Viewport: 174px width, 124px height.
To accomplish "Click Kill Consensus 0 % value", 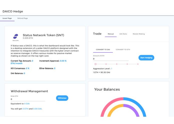I will 28,68.
